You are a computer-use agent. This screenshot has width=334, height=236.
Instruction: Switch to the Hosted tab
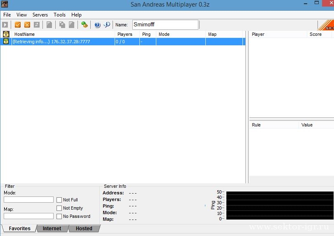pos(84,228)
